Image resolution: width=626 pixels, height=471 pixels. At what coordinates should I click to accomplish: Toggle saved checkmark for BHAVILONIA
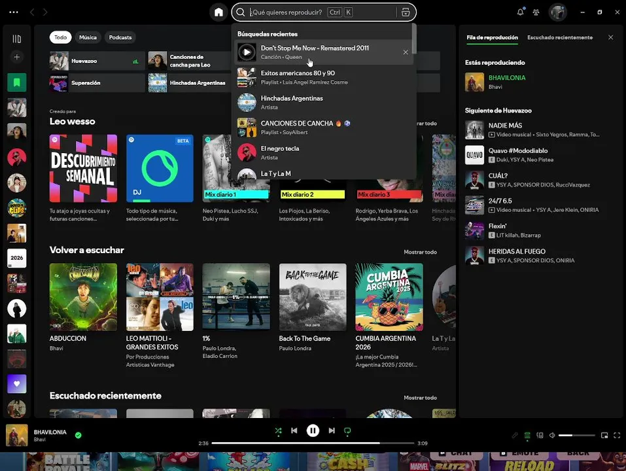coord(78,435)
